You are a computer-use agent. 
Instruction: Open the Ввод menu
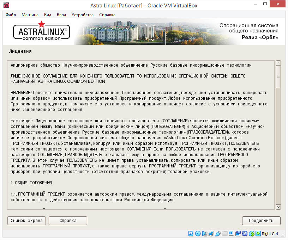[61, 15]
